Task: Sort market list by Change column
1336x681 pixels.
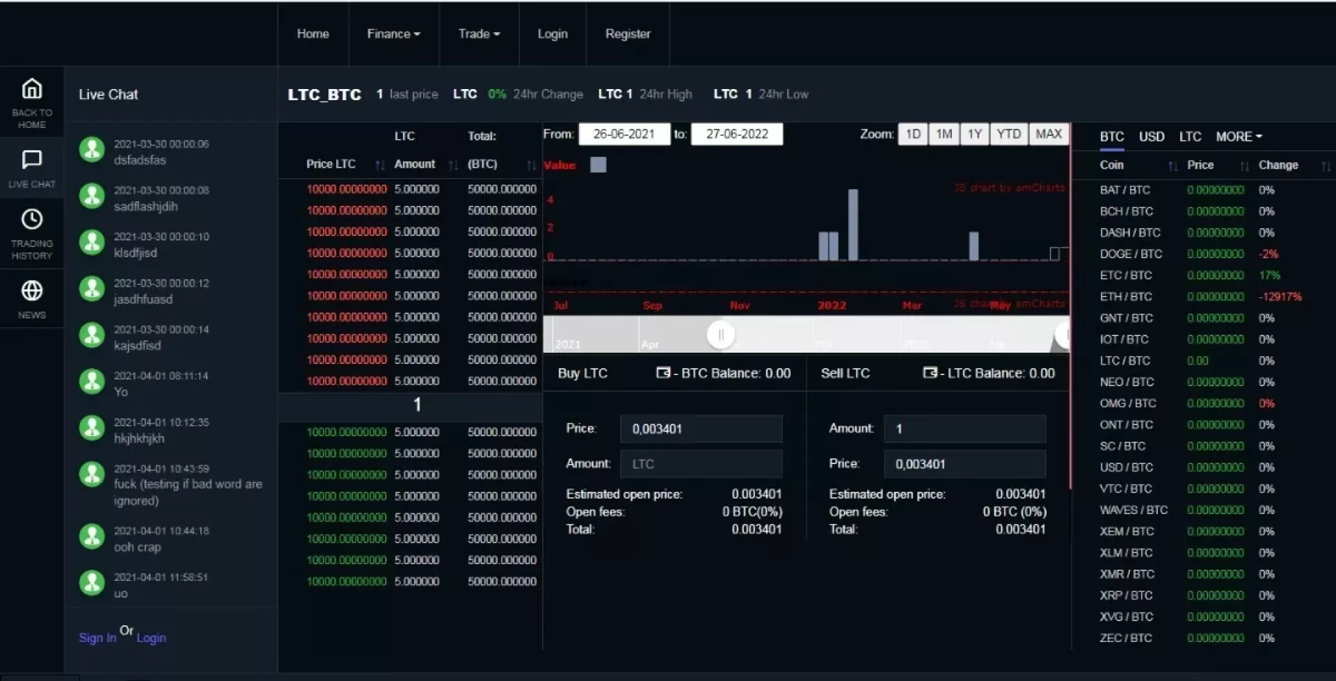Action: (1325, 166)
